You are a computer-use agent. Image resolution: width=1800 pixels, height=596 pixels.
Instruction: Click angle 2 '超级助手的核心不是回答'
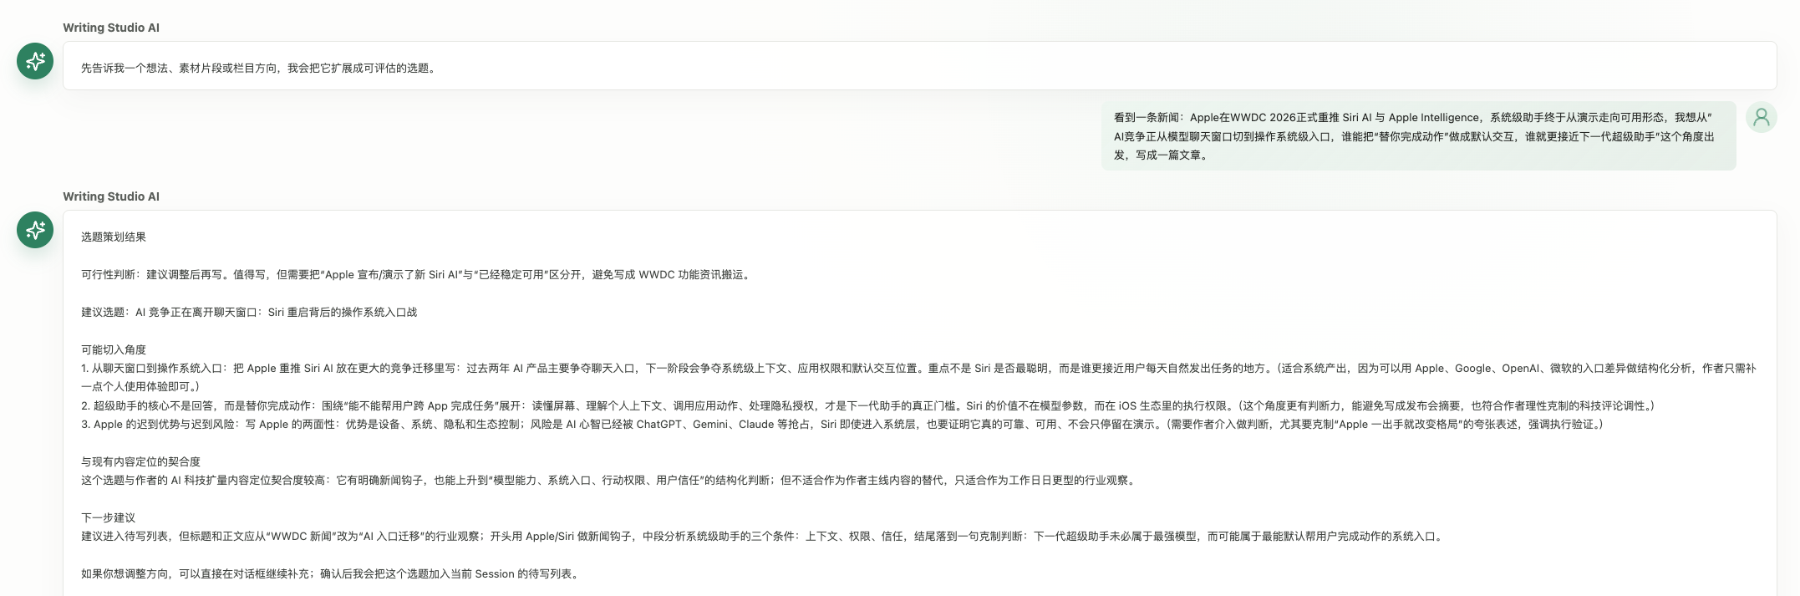click(x=867, y=406)
